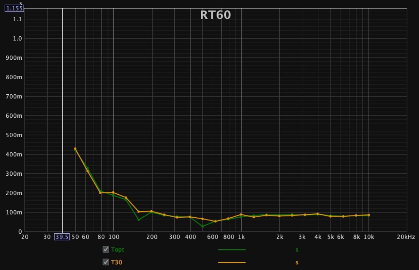The height and width of the screenshot is (270, 419).
Task: Click the T30 data point at 50 Hz
Action: (x=75, y=149)
